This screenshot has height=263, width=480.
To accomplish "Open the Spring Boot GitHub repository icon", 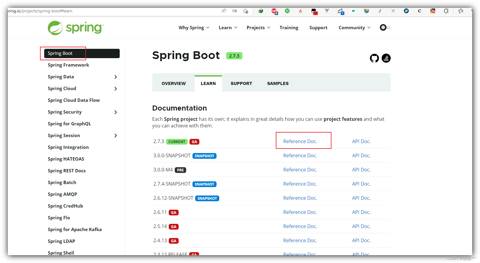I will click(x=374, y=58).
